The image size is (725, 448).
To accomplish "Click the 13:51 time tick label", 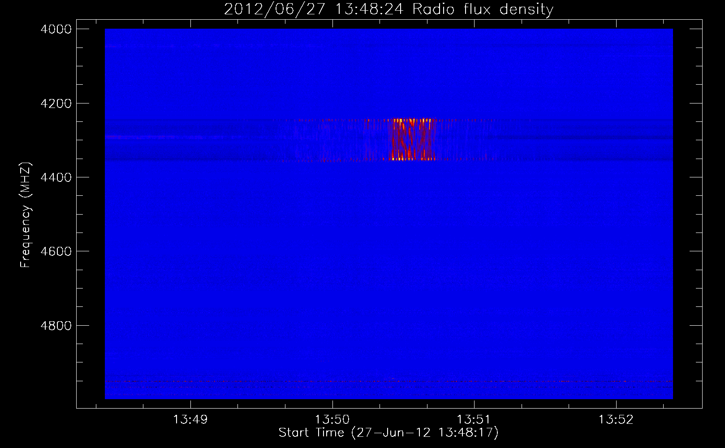I will coord(474,419).
